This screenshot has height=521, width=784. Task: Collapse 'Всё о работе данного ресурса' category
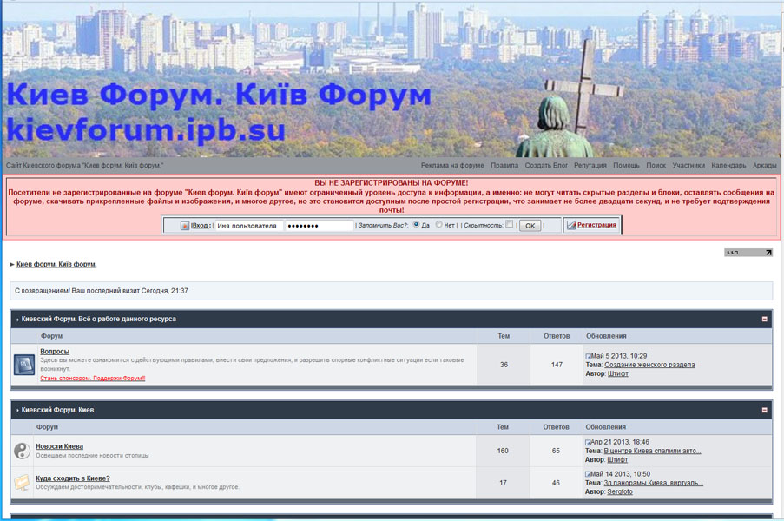pyautogui.click(x=764, y=319)
